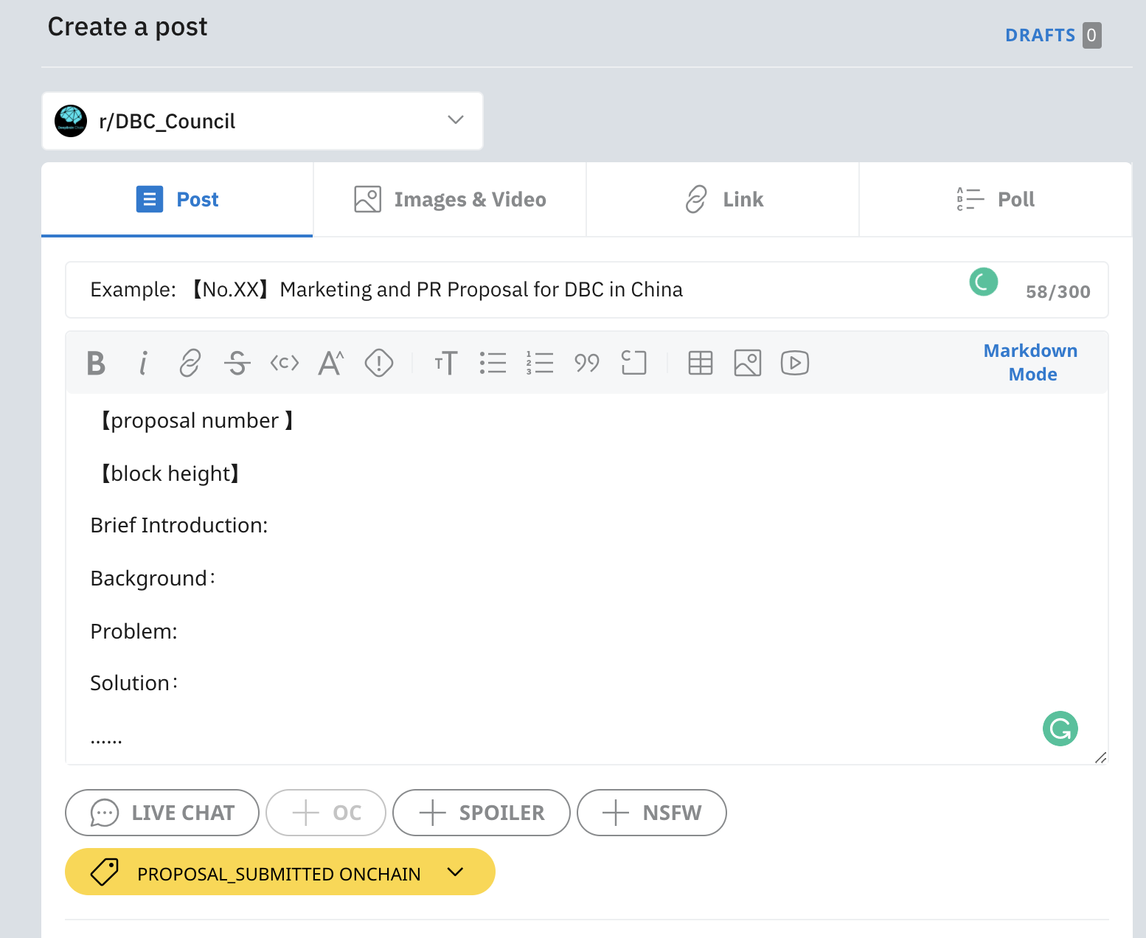Open the DRAFTS list
Viewport: 1146px width, 938px height.
coord(1053,35)
